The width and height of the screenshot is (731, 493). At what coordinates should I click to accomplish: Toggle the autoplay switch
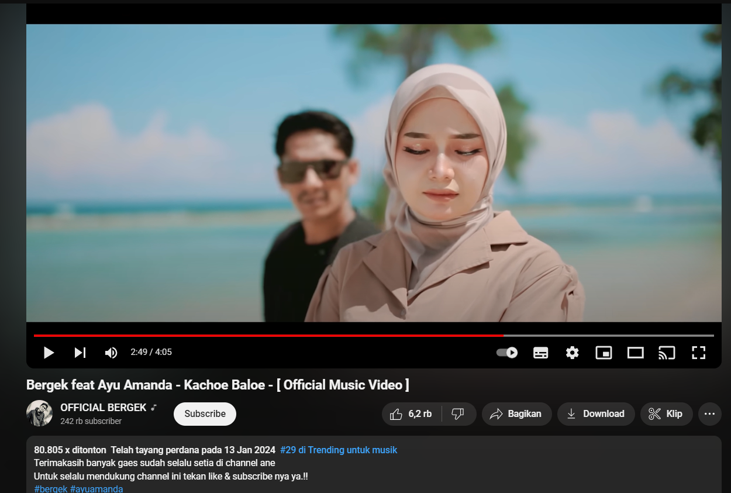507,353
